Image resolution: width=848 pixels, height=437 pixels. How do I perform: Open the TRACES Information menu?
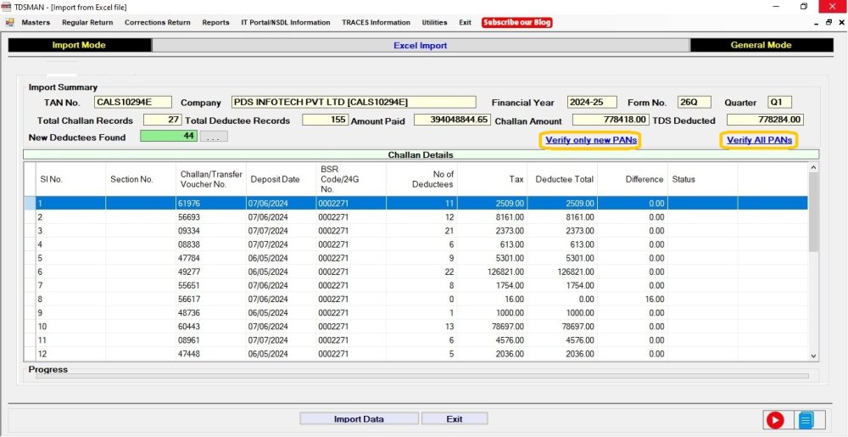(376, 22)
